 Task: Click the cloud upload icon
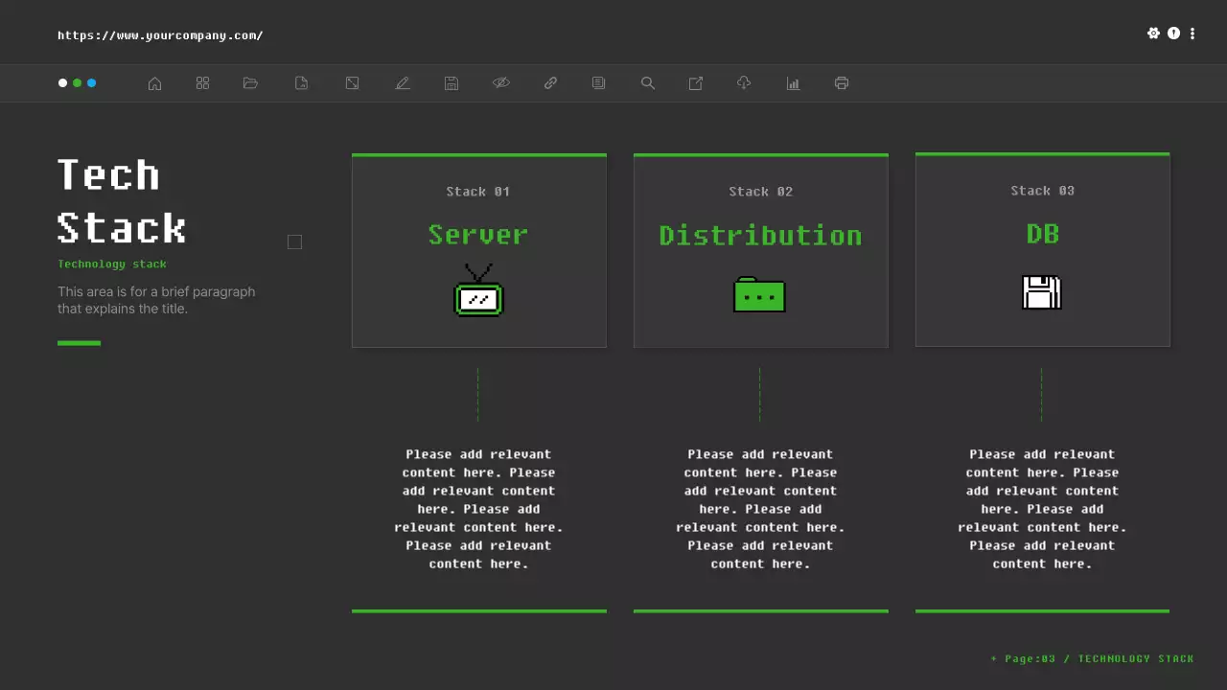744,83
